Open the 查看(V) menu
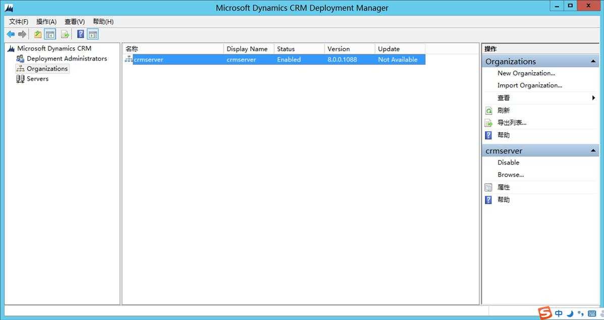604x320 pixels. point(75,22)
